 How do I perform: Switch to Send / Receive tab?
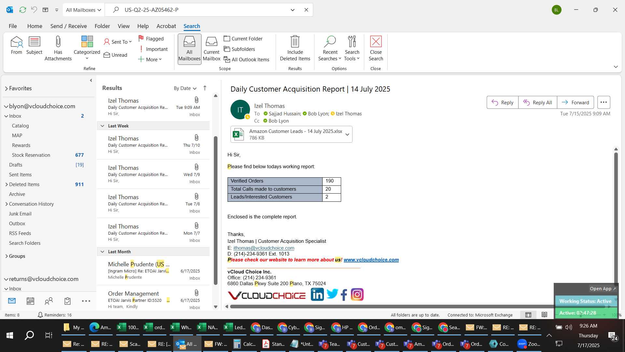[x=68, y=26]
